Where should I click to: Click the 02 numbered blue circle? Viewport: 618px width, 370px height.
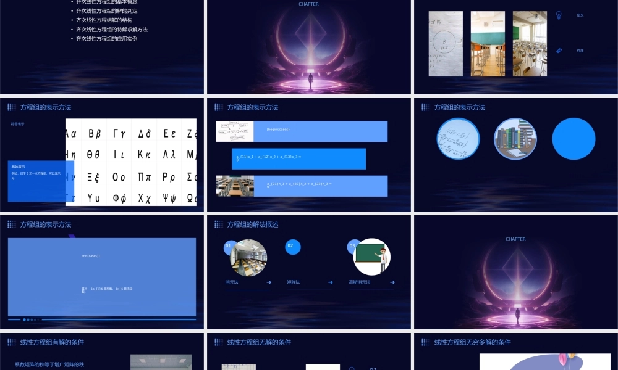click(x=292, y=247)
